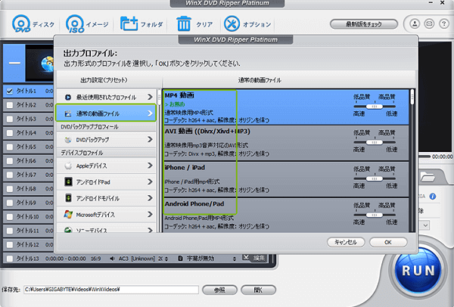Click the audio speaker icon in タイトル13 row
This screenshot has width=454, height=307.
[x=112, y=259]
